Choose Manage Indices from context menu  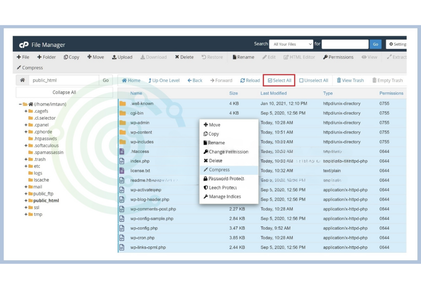tap(229, 197)
